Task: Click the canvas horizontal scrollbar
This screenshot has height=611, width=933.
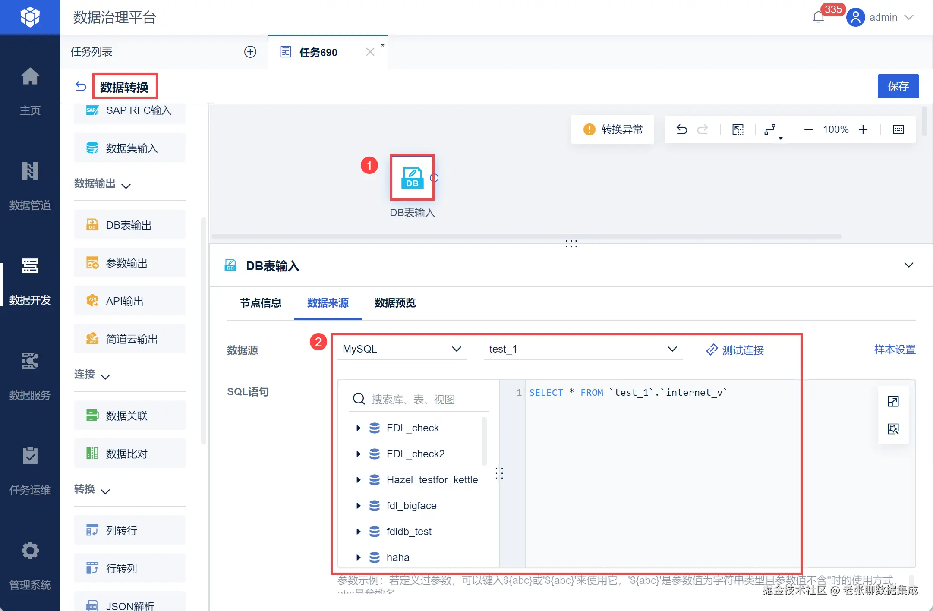Action: 526,236
